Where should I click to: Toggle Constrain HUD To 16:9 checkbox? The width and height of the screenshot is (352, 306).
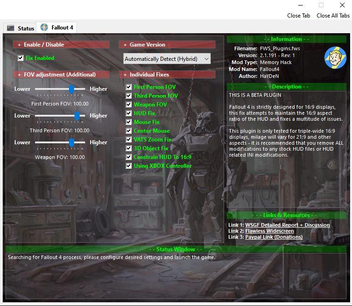(x=129, y=157)
